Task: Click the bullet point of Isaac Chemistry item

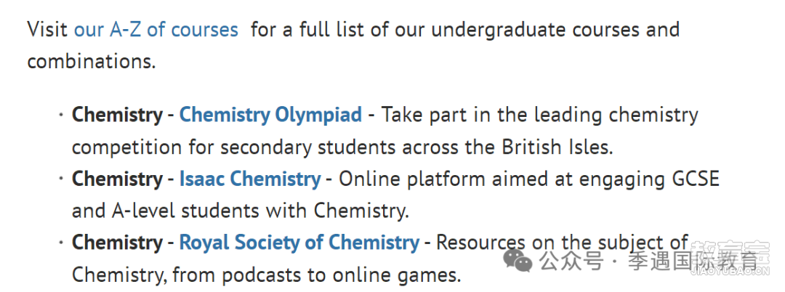Action: [61, 179]
